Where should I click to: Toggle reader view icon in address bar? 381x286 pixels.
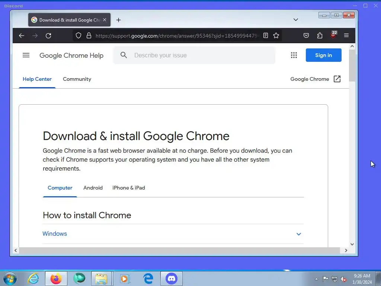point(266,35)
